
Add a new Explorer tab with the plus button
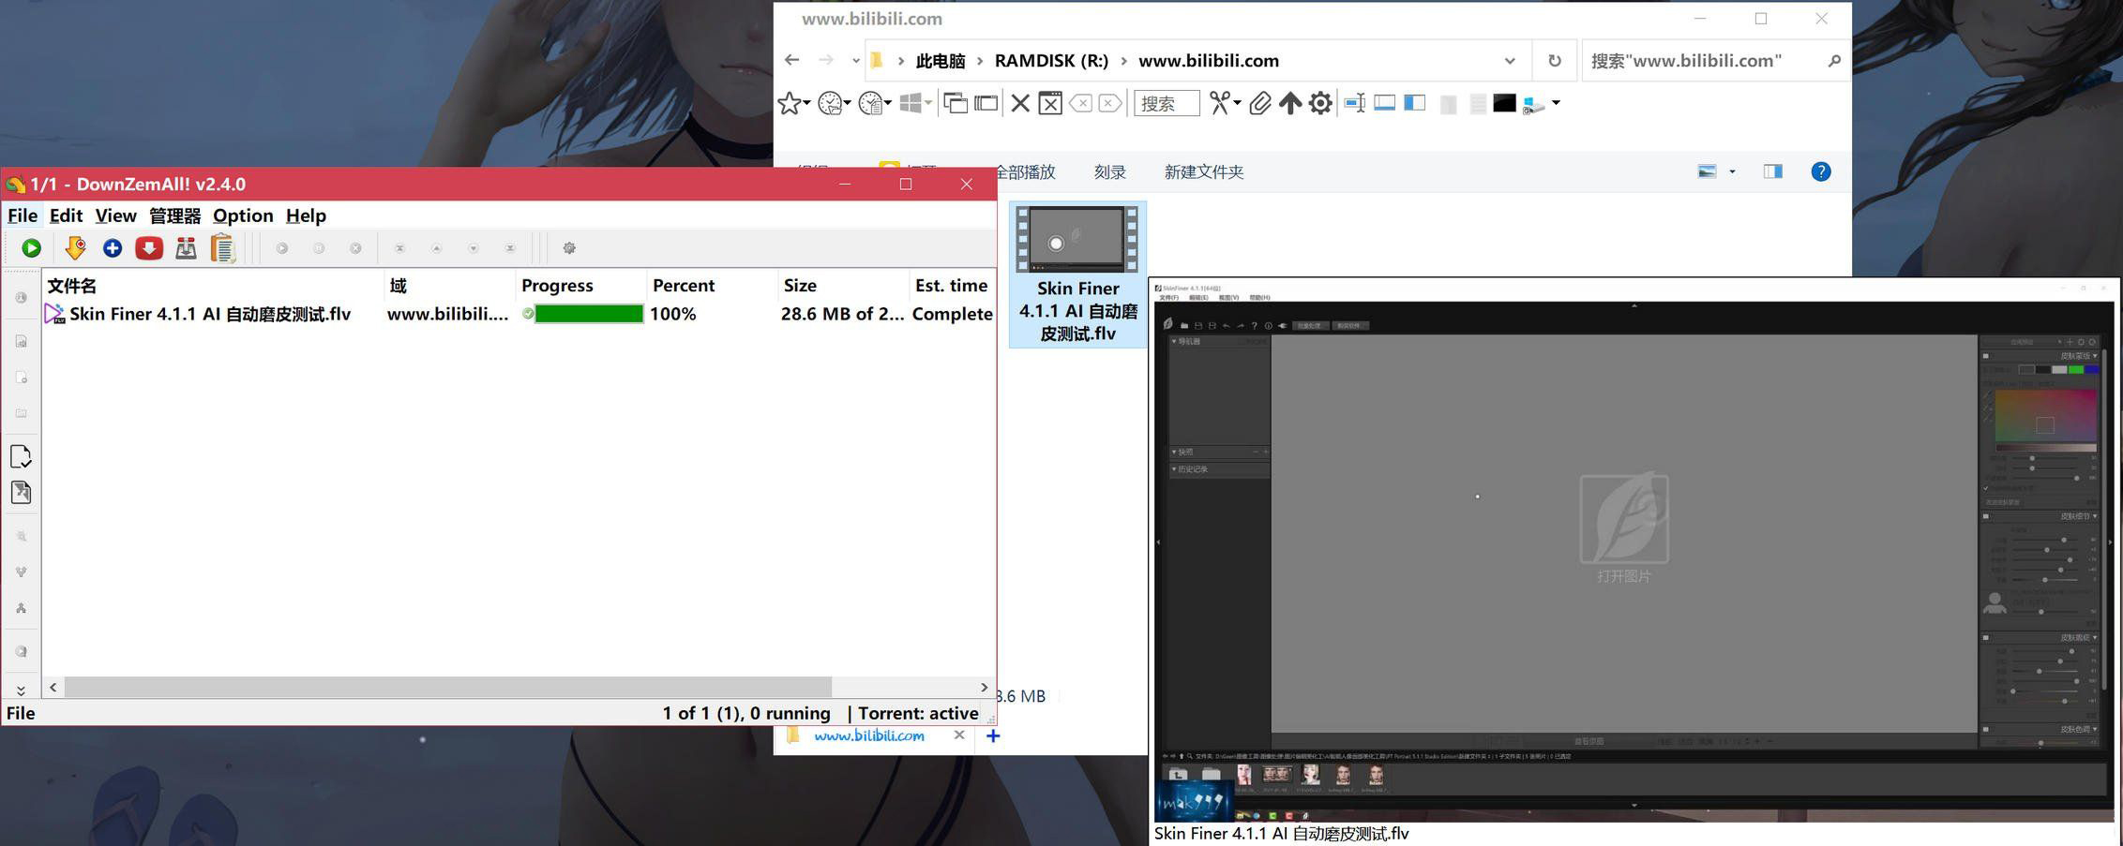(993, 735)
